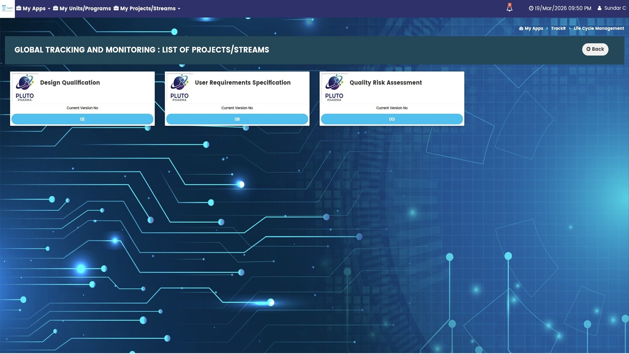Select version 0E under Design Qualification
The image size is (629, 354).
click(x=82, y=119)
